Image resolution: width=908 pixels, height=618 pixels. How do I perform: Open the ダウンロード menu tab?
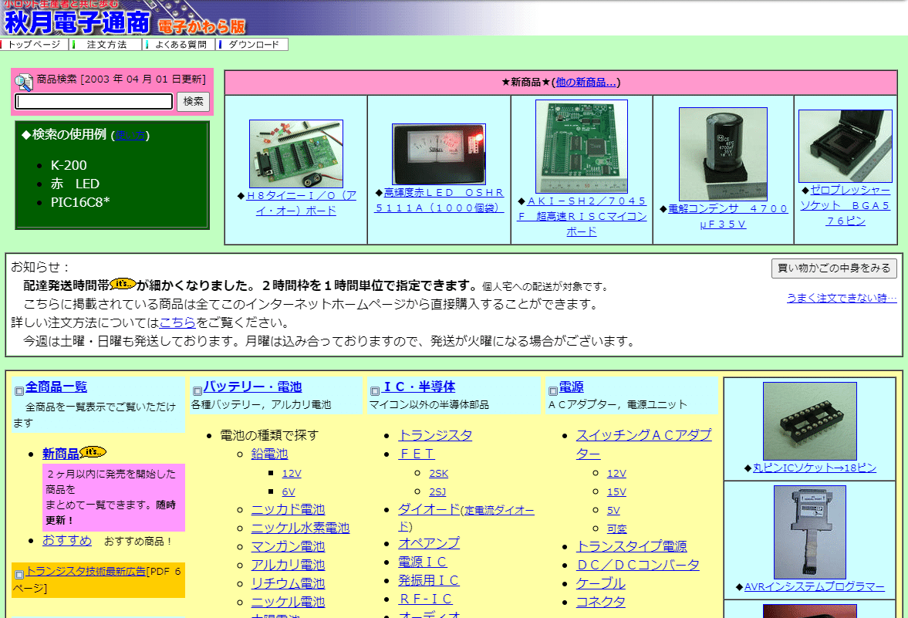coord(253,45)
